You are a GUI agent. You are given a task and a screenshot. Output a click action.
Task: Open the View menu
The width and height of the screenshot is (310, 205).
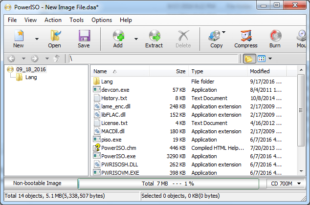(30, 20)
